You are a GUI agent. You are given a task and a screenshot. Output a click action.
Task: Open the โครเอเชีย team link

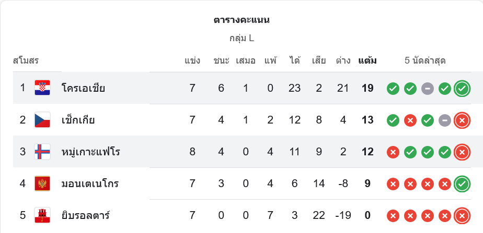[x=83, y=88]
